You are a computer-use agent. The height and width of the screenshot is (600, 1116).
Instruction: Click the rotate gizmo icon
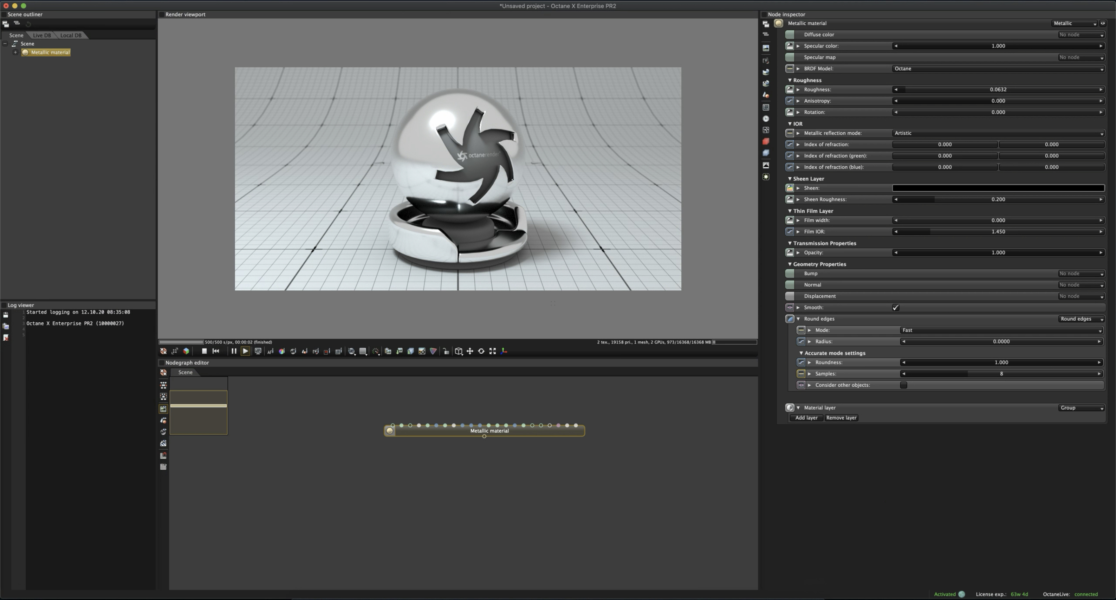click(x=481, y=351)
